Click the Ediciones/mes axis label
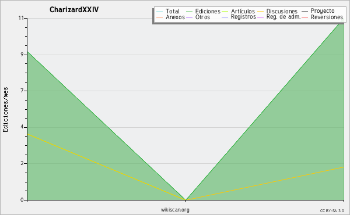The image size is (350, 215). coord(5,110)
